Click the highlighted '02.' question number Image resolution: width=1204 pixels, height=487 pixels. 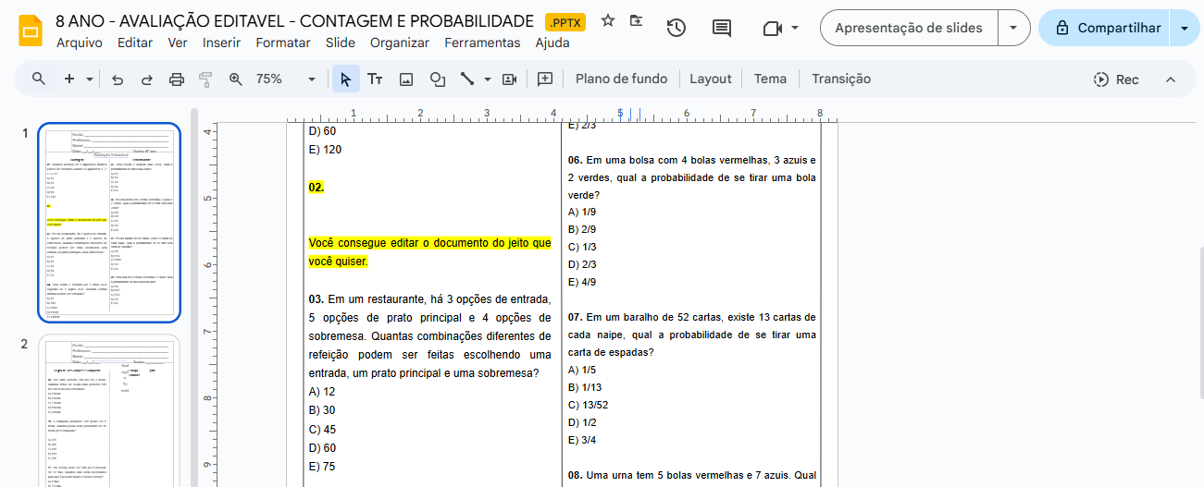pyautogui.click(x=317, y=188)
